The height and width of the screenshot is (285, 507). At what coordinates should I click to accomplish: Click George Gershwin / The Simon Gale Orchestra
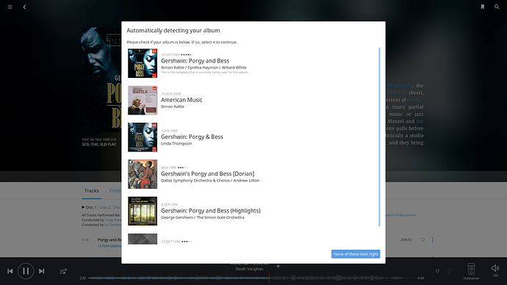203,217
